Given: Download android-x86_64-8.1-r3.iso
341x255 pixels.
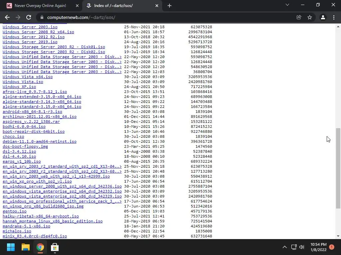Looking at the screenshot, I should (x=32, y=112).
